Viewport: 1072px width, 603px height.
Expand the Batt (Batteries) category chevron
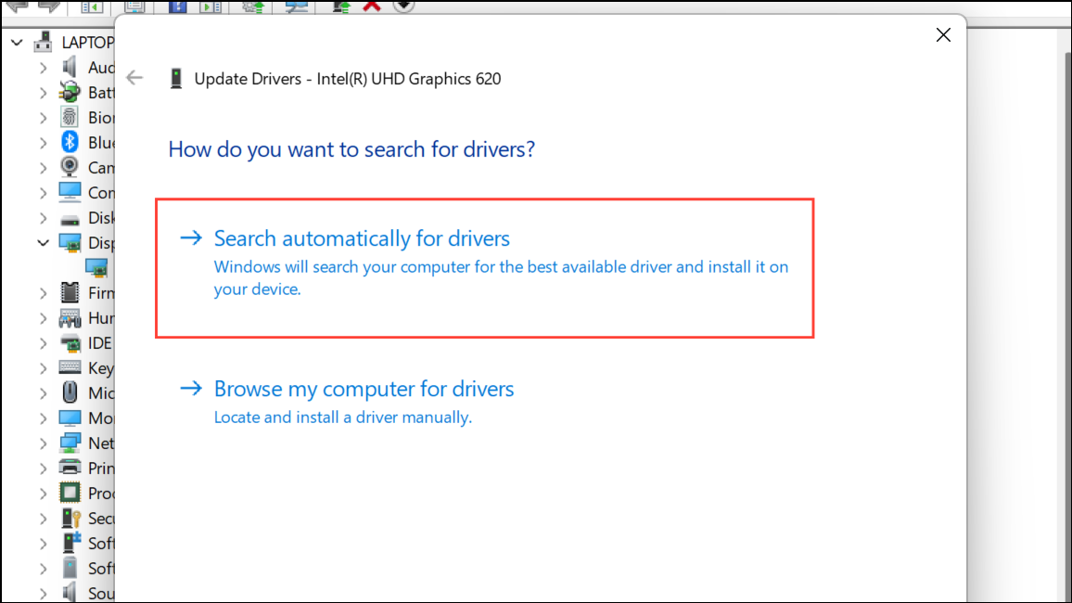pos(43,92)
